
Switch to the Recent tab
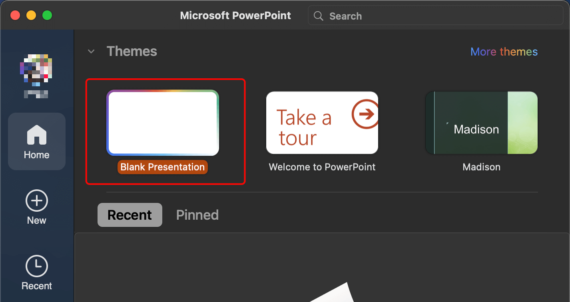[x=130, y=215]
